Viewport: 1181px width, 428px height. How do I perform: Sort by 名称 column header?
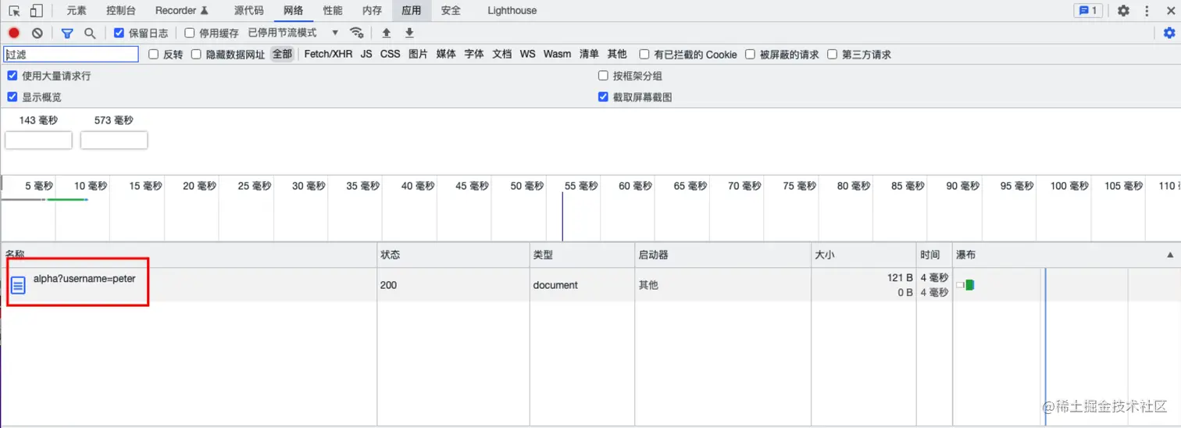tap(189, 255)
